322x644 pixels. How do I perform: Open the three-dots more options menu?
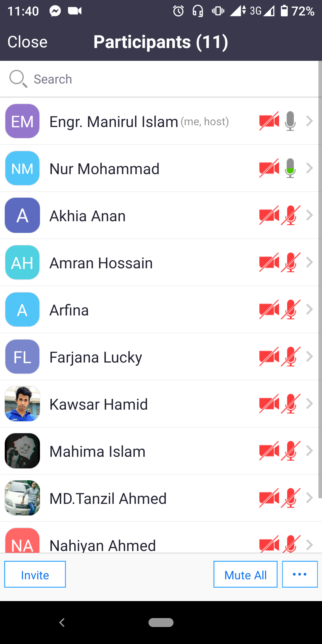pos(300,574)
